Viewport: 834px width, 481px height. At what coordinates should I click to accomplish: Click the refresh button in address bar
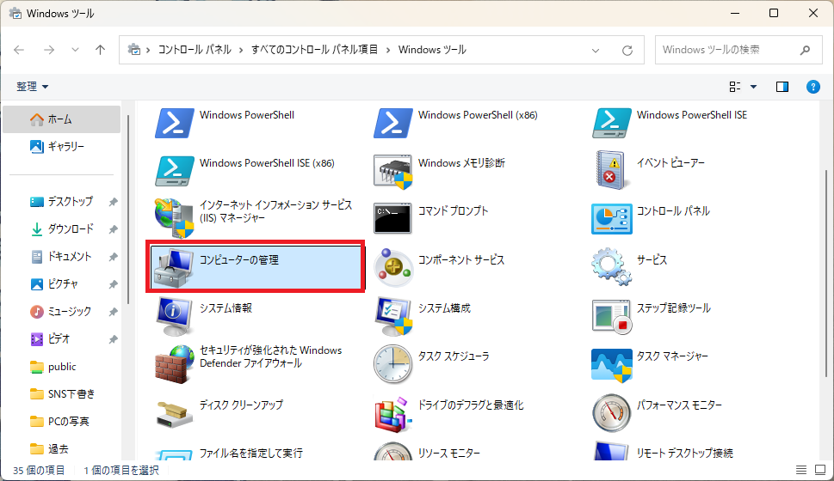point(627,50)
